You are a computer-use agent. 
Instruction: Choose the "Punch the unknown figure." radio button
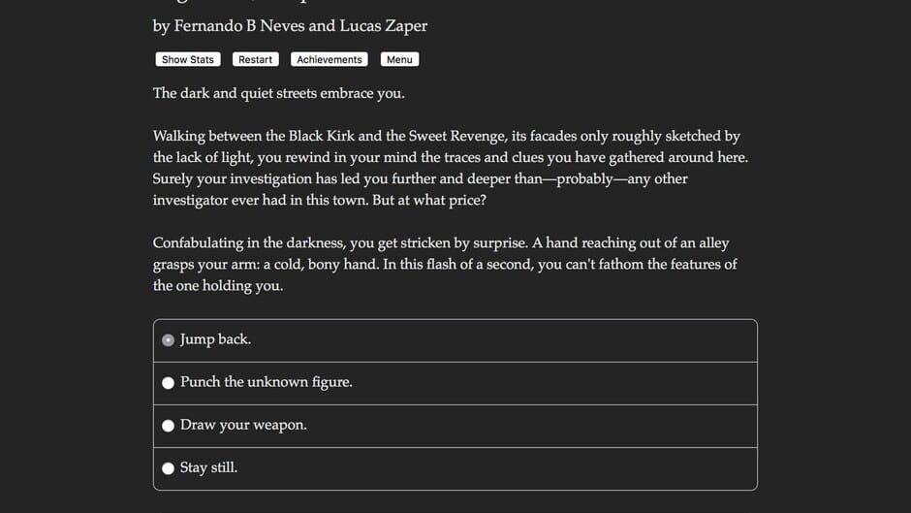tap(169, 383)
